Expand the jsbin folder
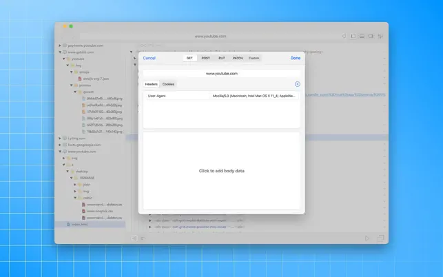The height and width of the screenshot is (277, 443). [75, 185]
